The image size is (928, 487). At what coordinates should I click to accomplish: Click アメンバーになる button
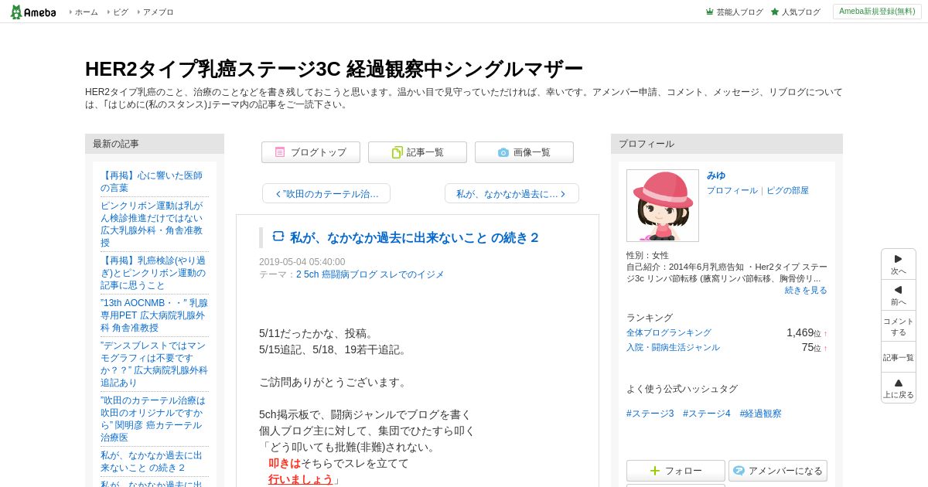[778, 471]
